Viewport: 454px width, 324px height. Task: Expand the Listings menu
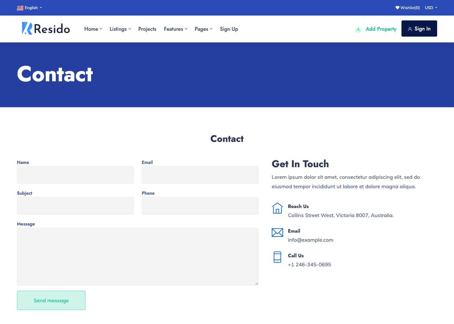pos(120,29)
